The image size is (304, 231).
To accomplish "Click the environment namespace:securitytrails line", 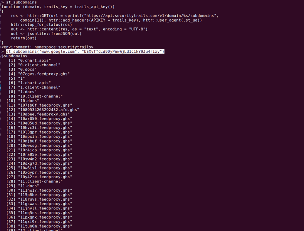I will click(x=47, y=47).
